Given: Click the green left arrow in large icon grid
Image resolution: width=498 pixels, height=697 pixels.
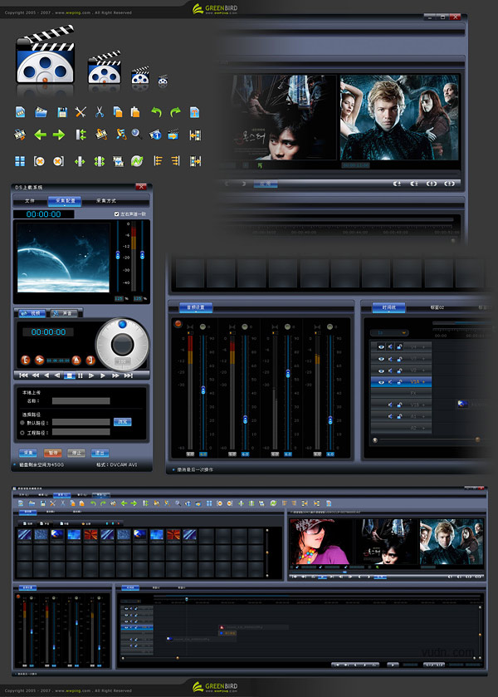Looking at the screenshot, I should (x=41, y=135).
